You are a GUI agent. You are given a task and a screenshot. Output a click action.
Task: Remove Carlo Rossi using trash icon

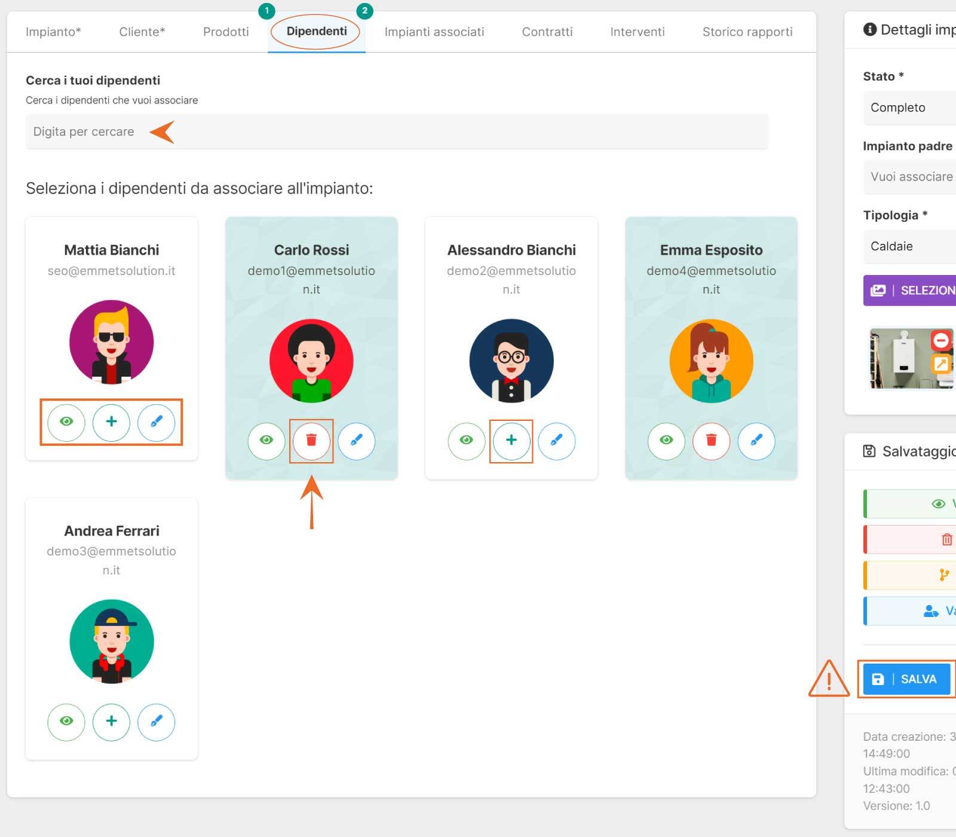point(311,440)
